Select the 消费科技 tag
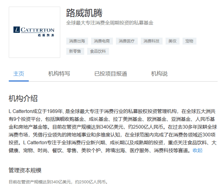 152,41
